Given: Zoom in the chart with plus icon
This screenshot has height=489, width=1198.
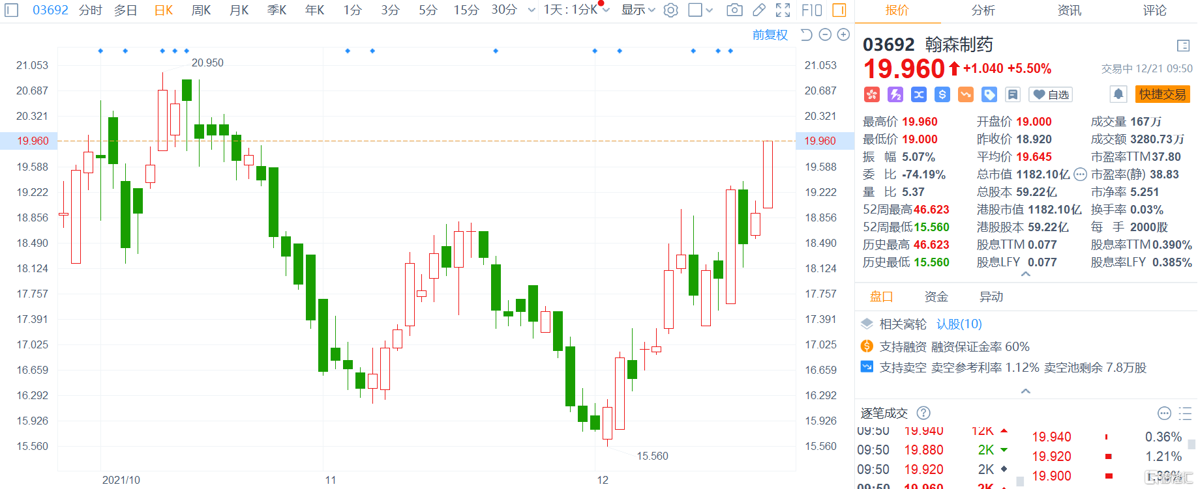Looking at the screenshot, I should (x=843, y=35).
